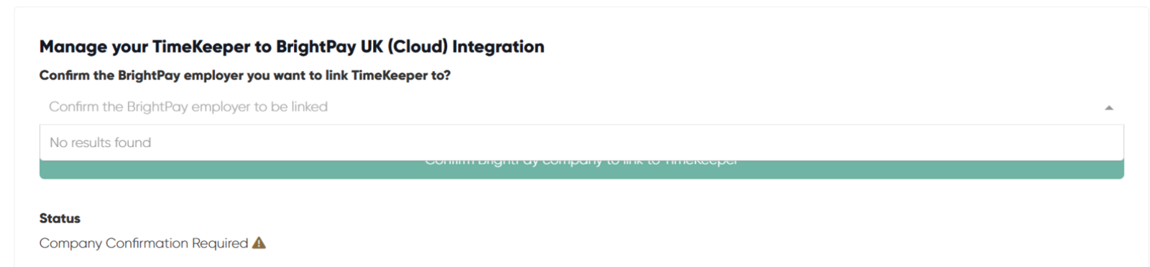
Task: Click 'TimeKeeper to?' in the employer question label
Action: pyautogui.click(x=401, y=75)
